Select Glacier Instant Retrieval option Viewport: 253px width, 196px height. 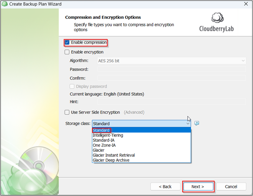114,155
